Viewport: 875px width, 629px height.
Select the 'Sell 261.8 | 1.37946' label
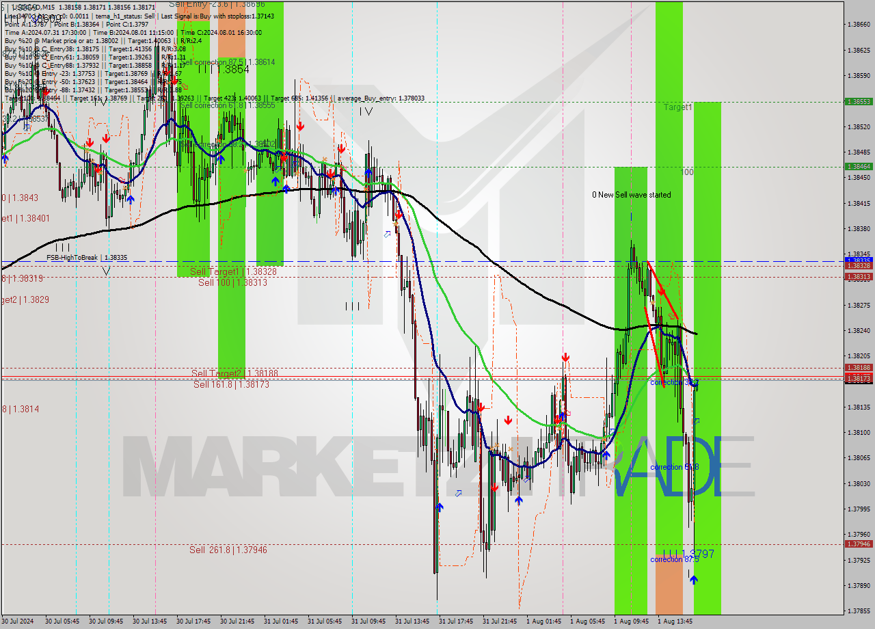pos(228,550)
